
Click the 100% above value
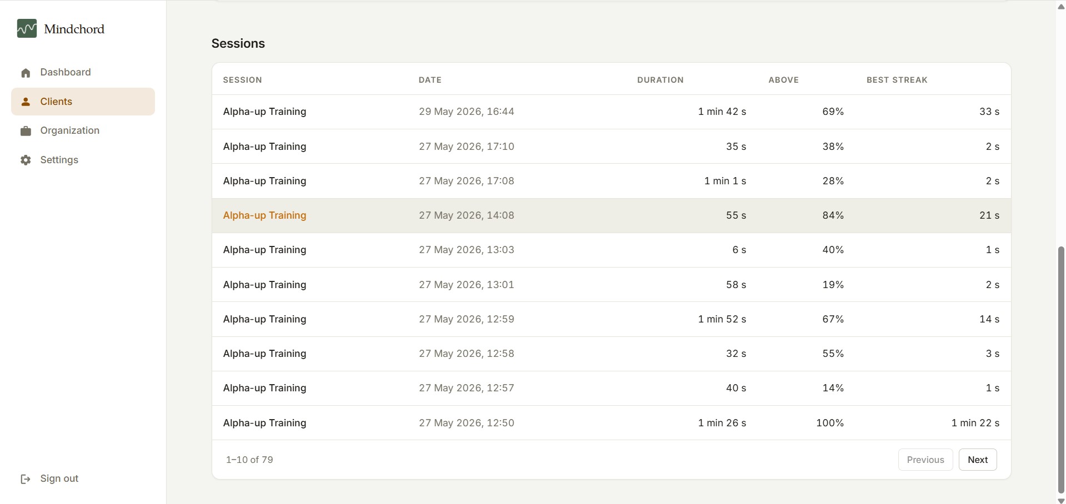830,423
